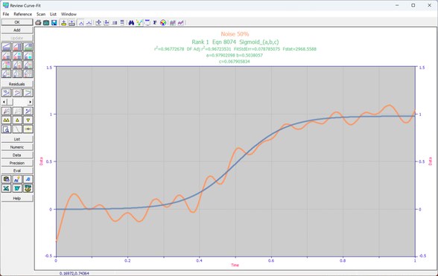
Task: Click the binoculars icon in the toolbar
Action: [x=131, y=22]
